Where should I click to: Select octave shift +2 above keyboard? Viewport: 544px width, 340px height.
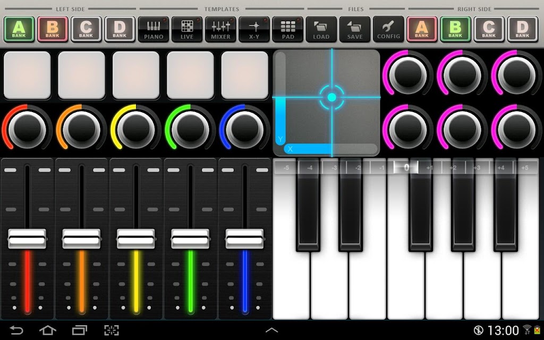pos(453,168)
